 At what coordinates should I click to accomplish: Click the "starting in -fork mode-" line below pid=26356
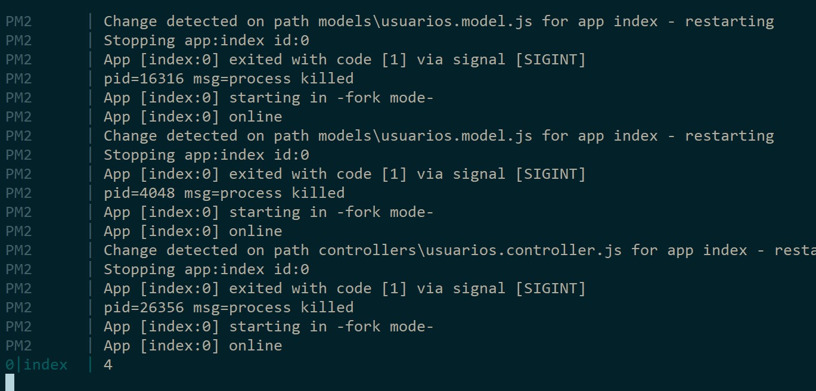pos(268,327)
